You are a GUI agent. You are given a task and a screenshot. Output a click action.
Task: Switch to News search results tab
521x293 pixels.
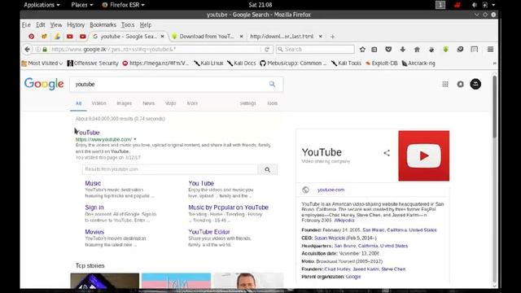[x=148, y=103]
